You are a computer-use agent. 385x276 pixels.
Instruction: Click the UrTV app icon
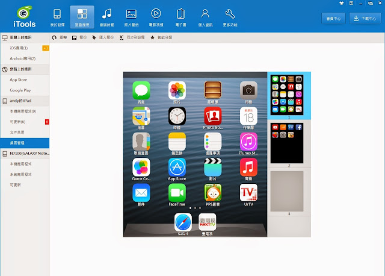[248, 193]
